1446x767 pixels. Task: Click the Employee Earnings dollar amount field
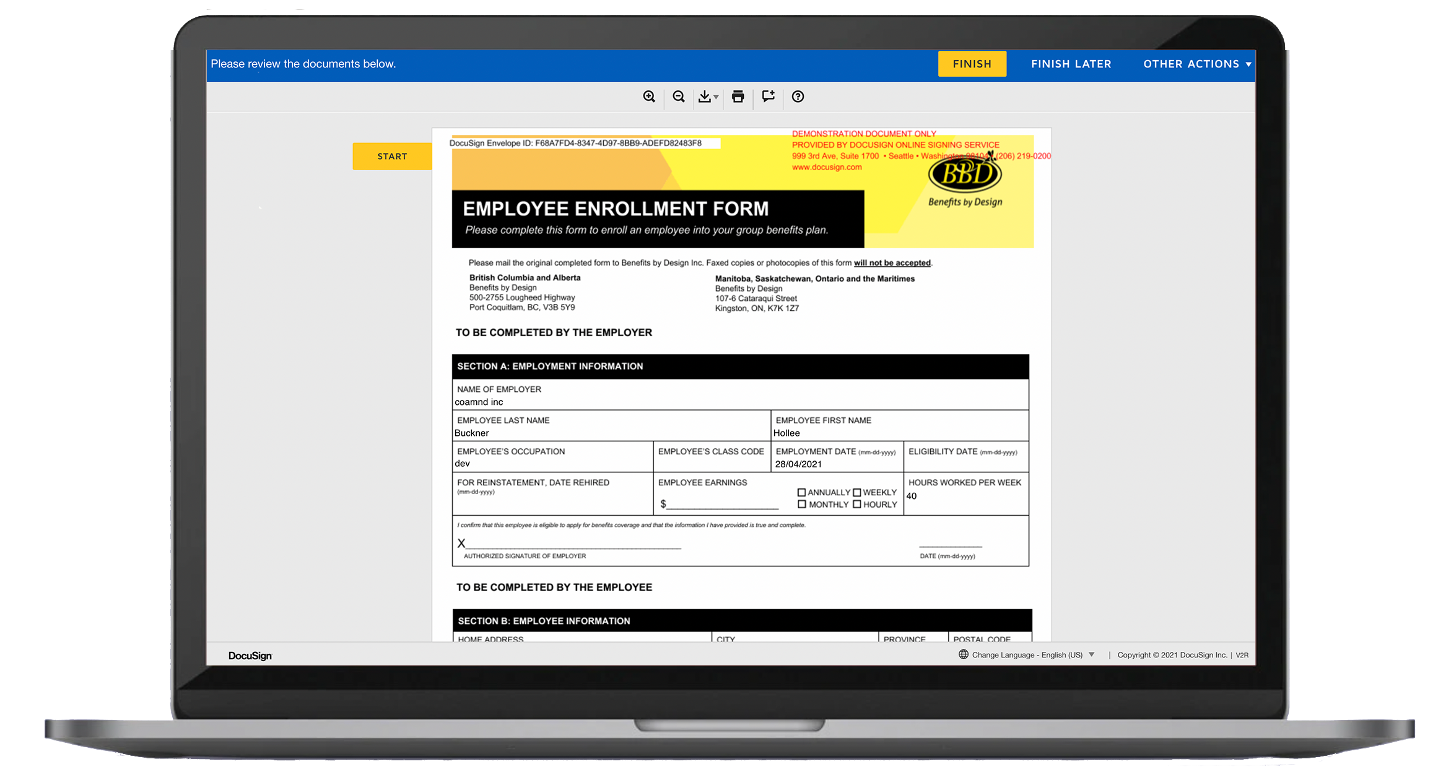pyautogui.click(x=721, y=503)
